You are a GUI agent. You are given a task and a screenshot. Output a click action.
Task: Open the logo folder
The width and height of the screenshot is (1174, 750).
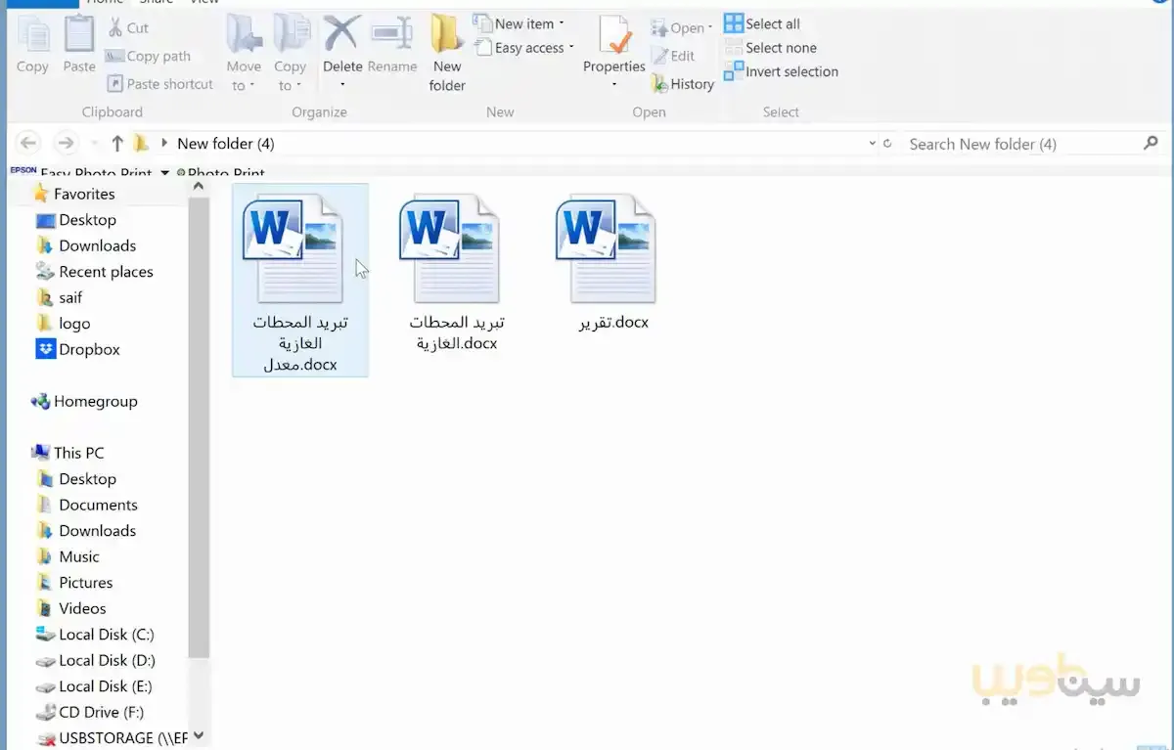(x=64, y=324)
